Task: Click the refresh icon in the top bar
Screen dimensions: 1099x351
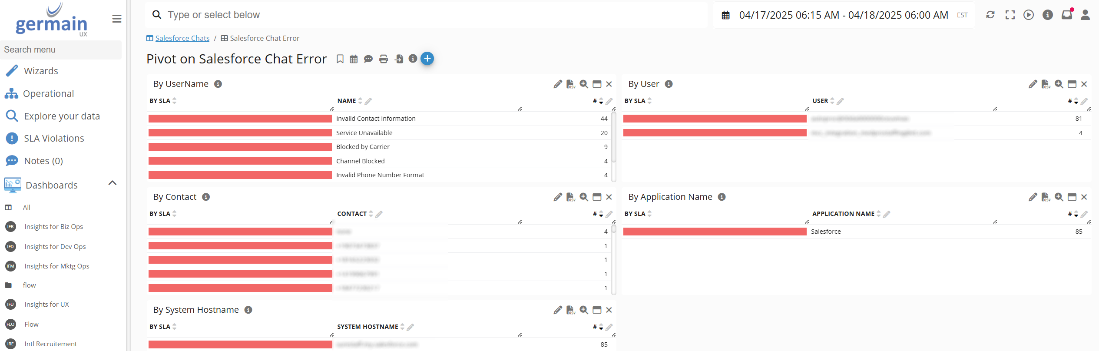Action: coord(990,15)
